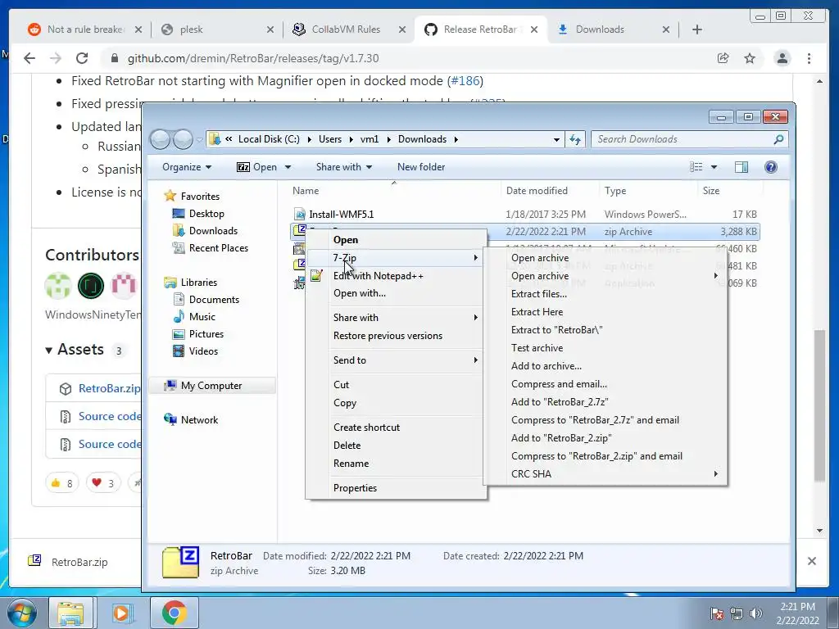The width and height of the screenshot is (839, 629).
Task: Expand the address bar history dropdown
Action: (x=556, y=139)
